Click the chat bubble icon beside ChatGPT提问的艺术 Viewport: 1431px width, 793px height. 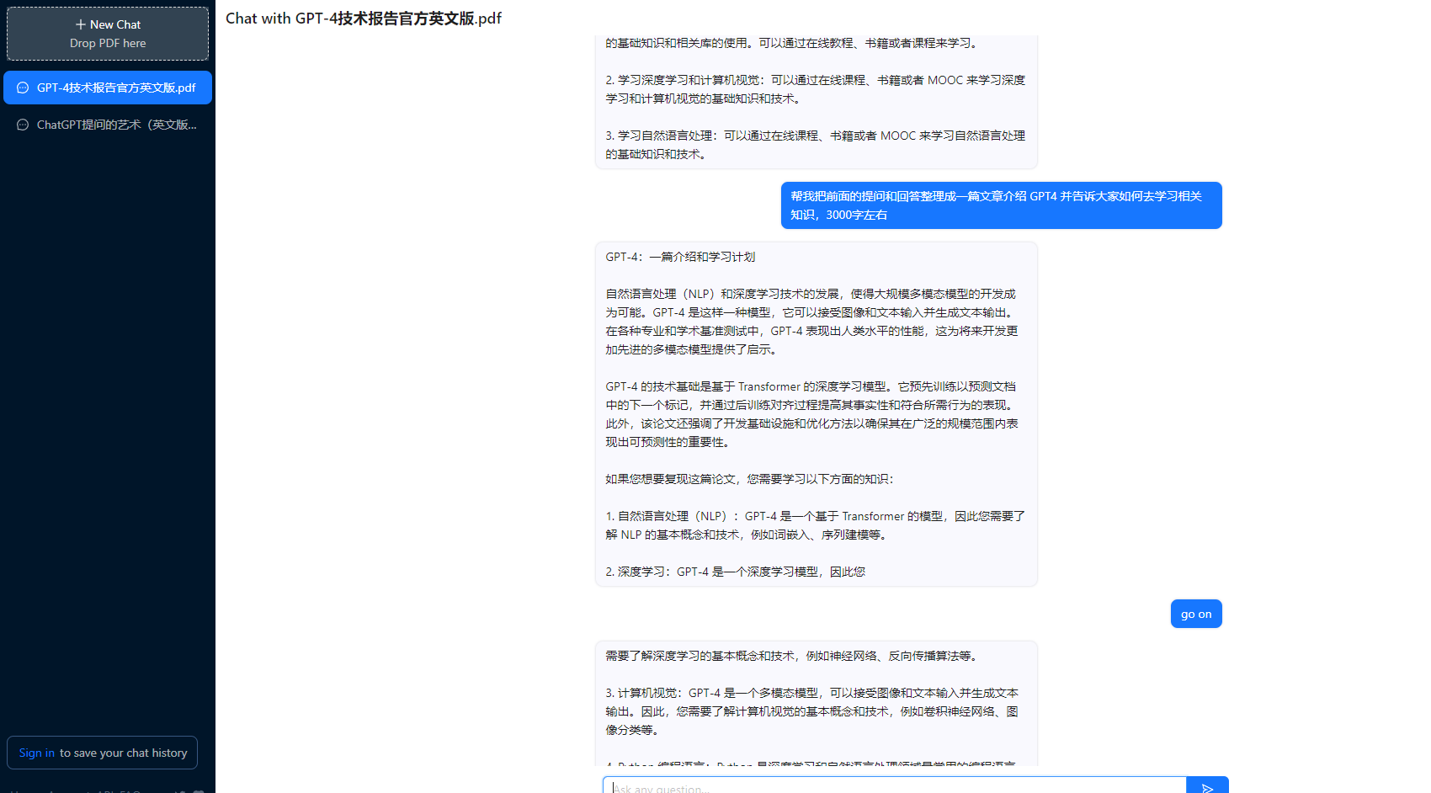[x=23, y=125]
